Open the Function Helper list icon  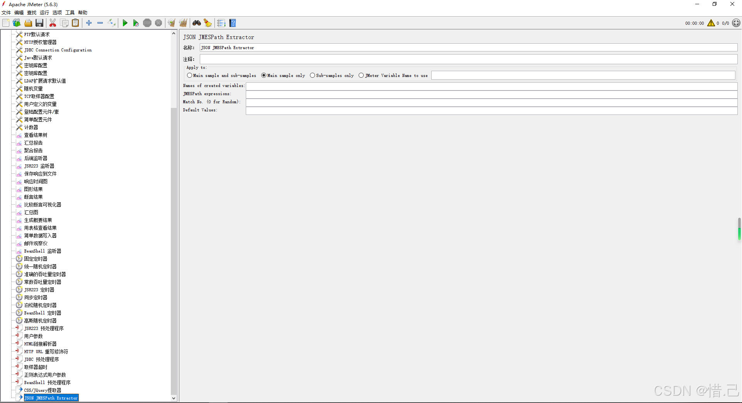pyautogui.click(x=221, y=23)
